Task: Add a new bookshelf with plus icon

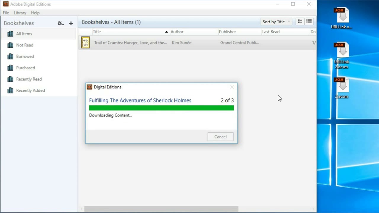Action: [x=71, y=23]
